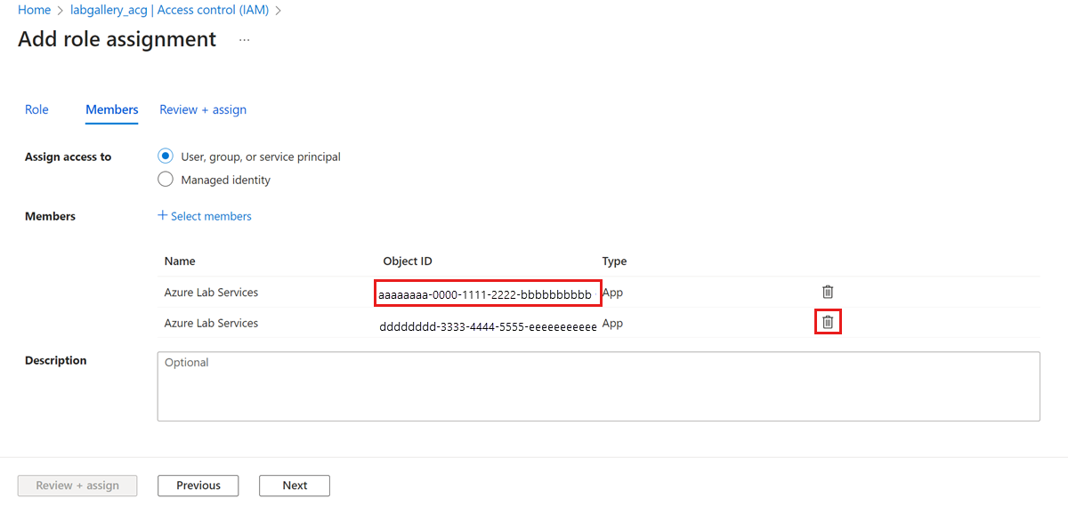Focus the Description text box
This screenshot has height=514, width=1068.
coord(599,387)
